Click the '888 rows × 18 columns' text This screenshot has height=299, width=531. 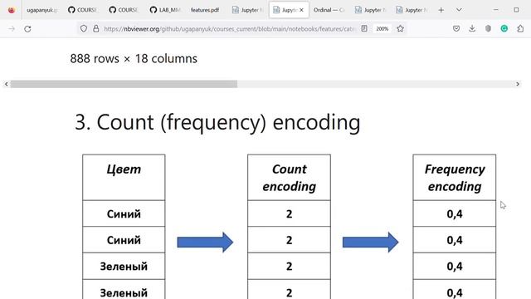tap(134, 59)
